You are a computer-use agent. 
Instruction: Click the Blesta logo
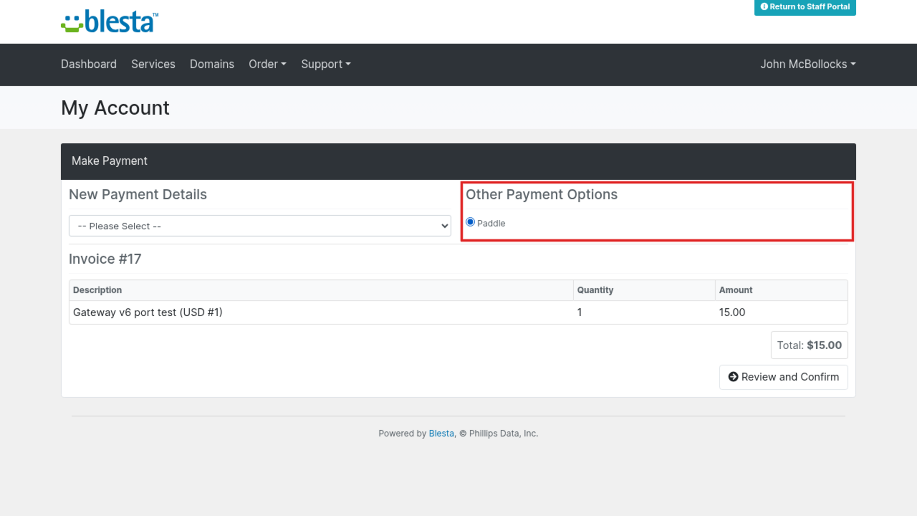point(109,21)
